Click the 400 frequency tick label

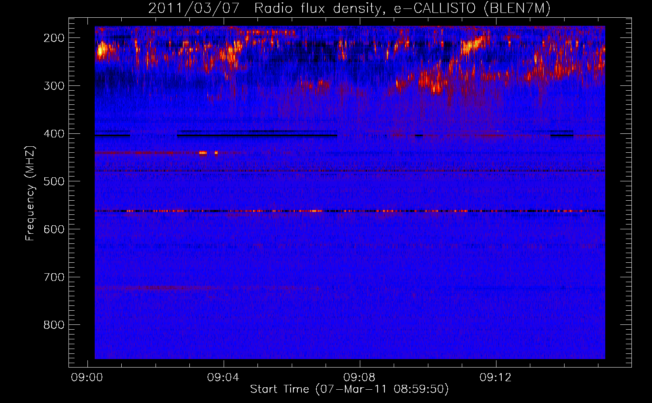(54, 134)
